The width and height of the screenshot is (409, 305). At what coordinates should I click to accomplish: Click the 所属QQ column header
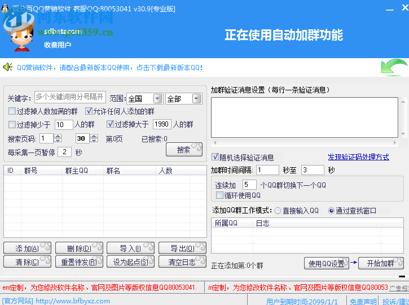point(232,223)
